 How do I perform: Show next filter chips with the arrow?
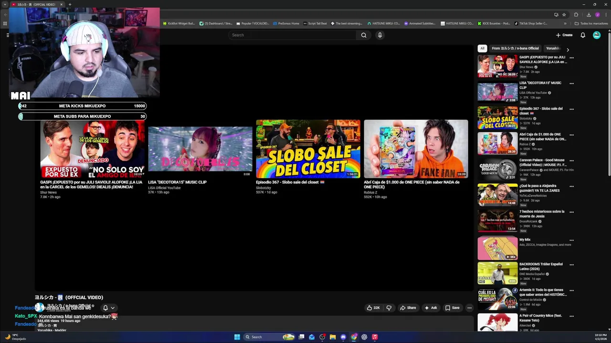coord(568,50)
